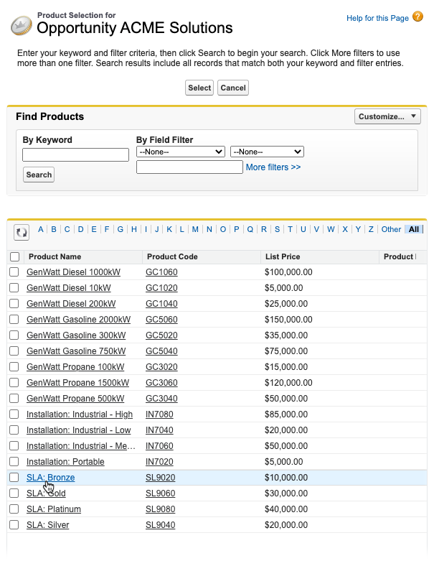
Task: Open the Installation: Industrial - High link
Action: tap(80, 414)
